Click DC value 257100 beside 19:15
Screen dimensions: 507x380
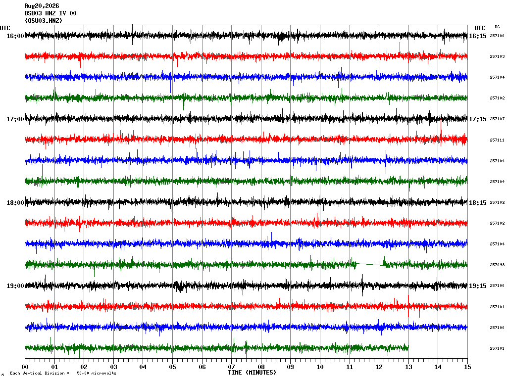click(x=497, y=285)
